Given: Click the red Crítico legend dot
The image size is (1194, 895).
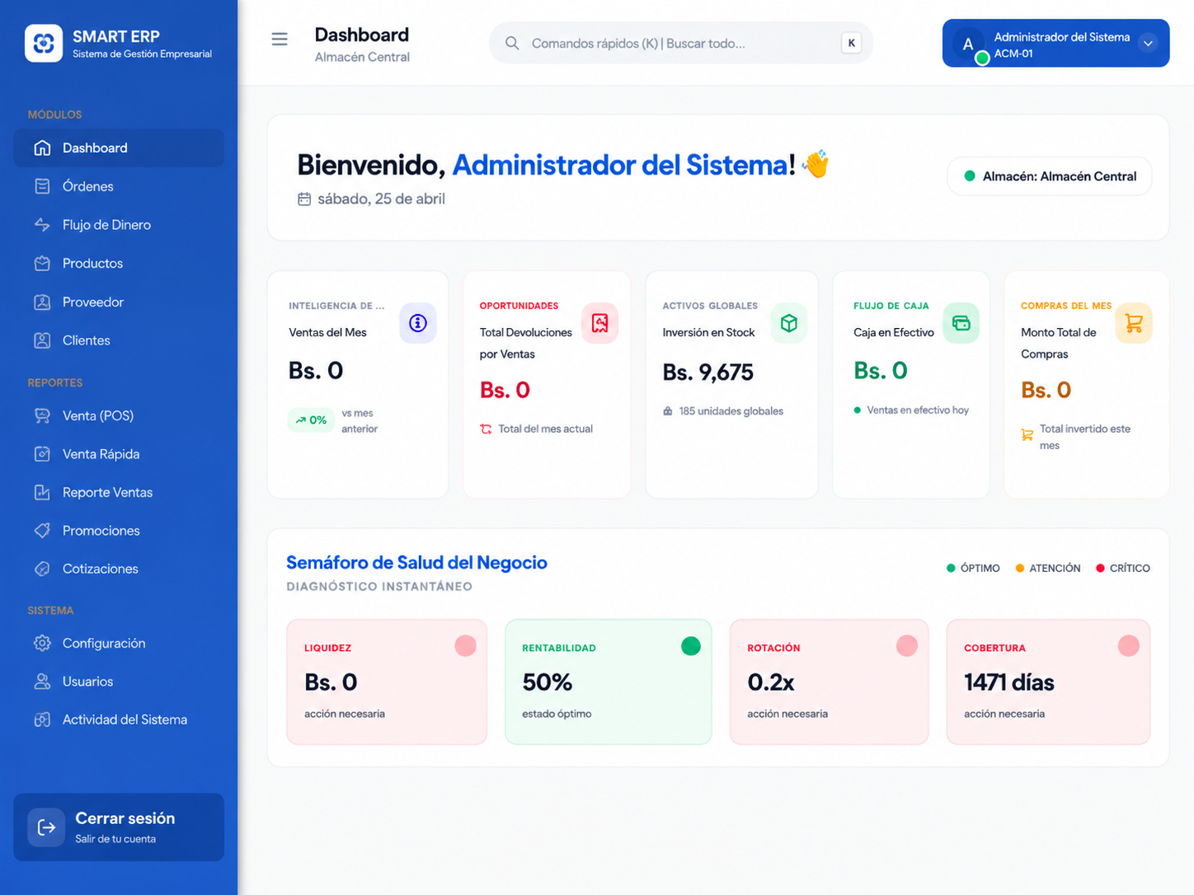Looking at the screenshot, I should (x=1100, y=568).
